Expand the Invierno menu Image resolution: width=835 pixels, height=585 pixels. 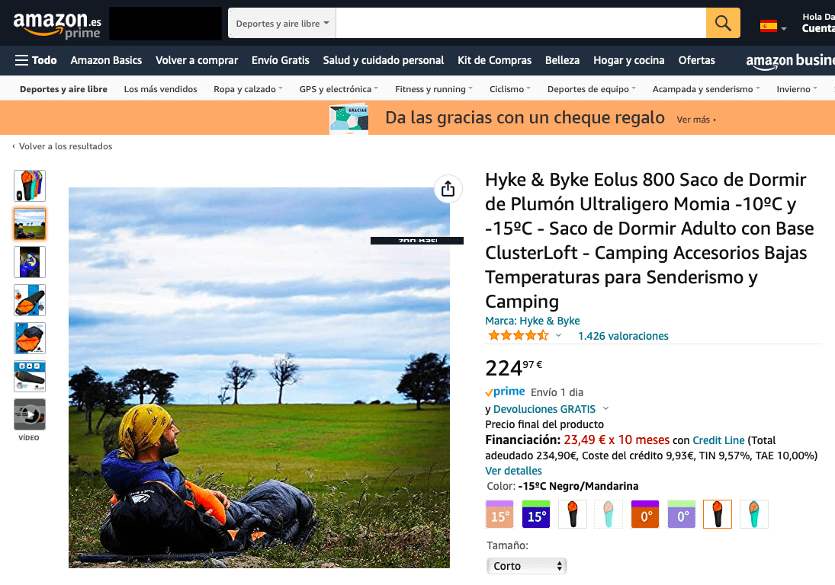(797, 89)
